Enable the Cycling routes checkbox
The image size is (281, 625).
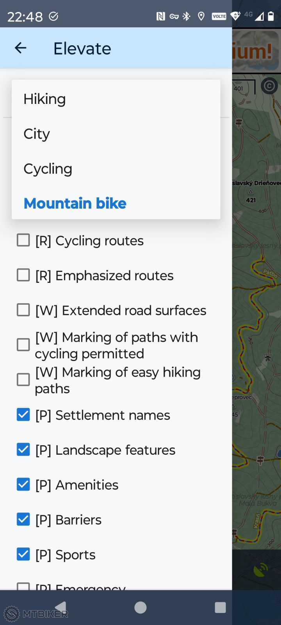(23, 240)
